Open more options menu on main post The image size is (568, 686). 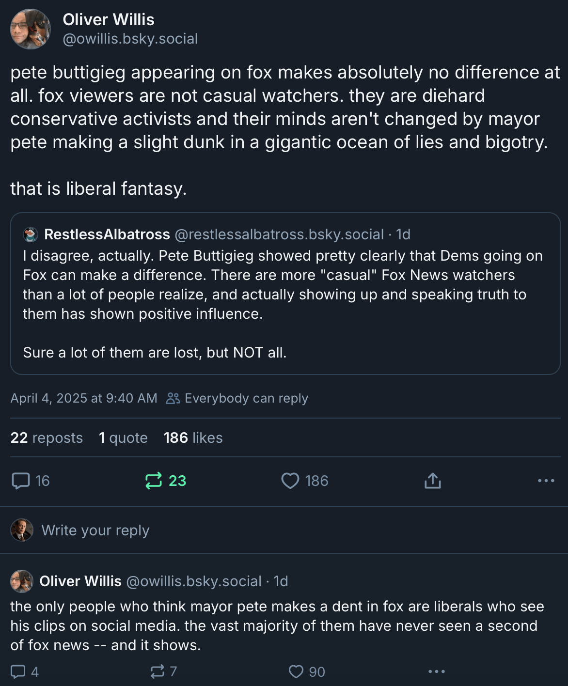point(546,481)
